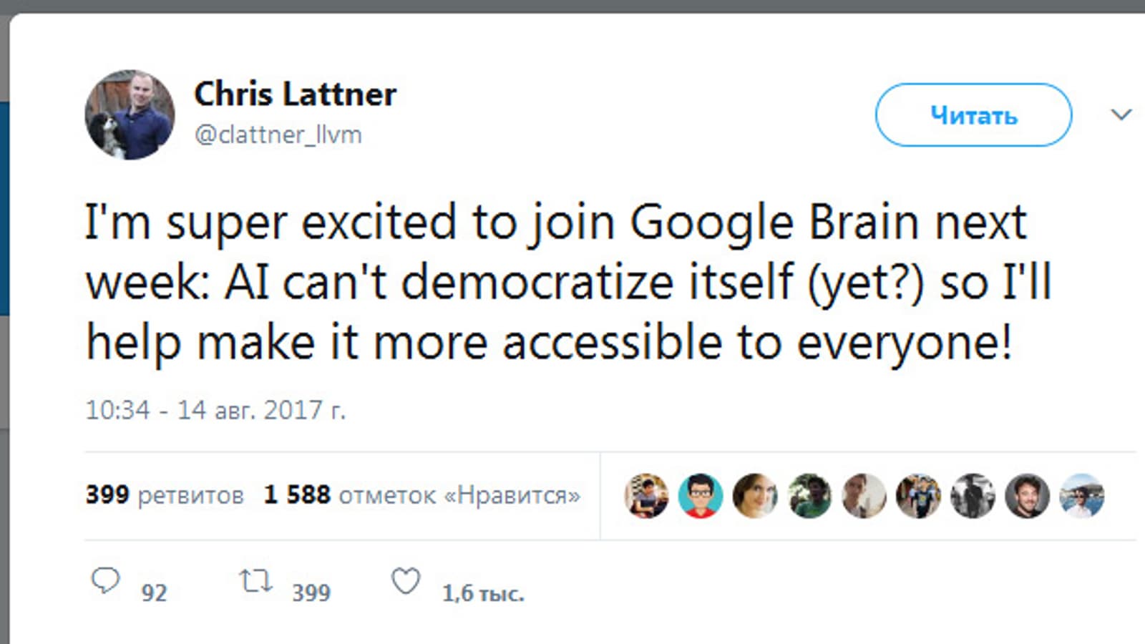Click the liker avatar wearing a green shirt
The height and width of the screenshot is (644, 1145).
(x=809, y=495)
